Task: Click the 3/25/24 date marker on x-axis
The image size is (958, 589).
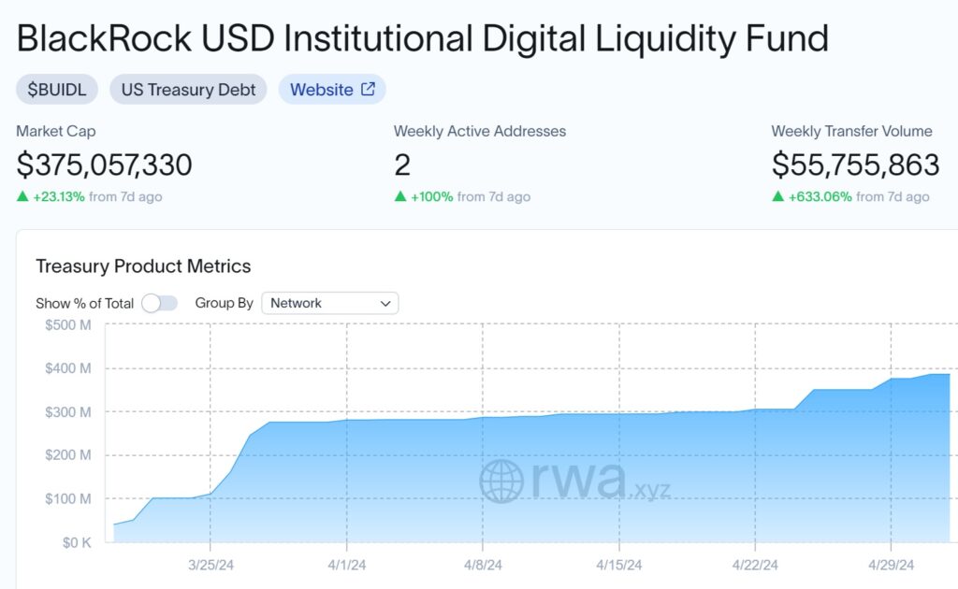Action: click(210, 566)
